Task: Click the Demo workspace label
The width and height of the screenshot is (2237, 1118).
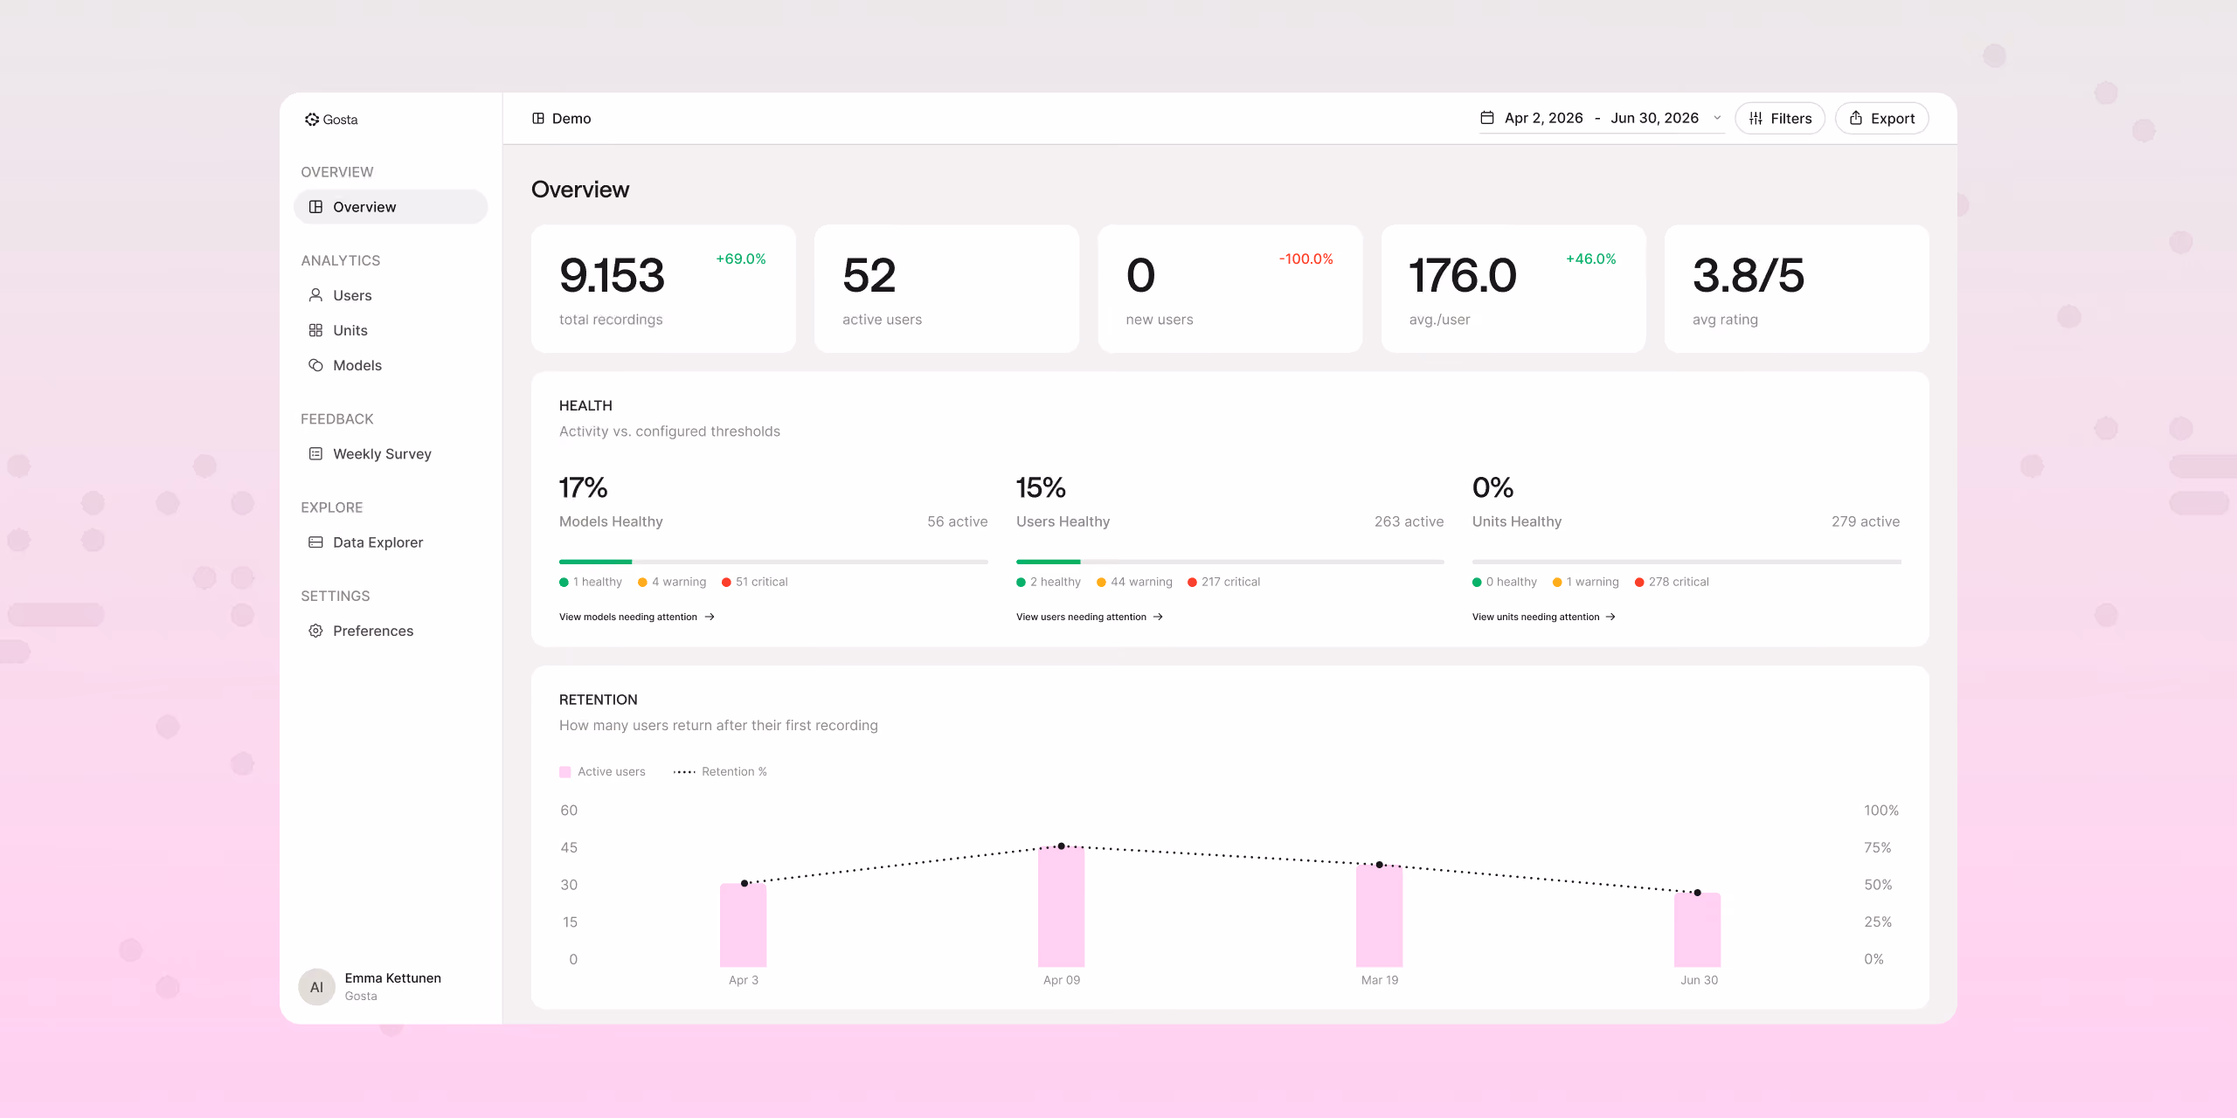Action: [571, 119]
